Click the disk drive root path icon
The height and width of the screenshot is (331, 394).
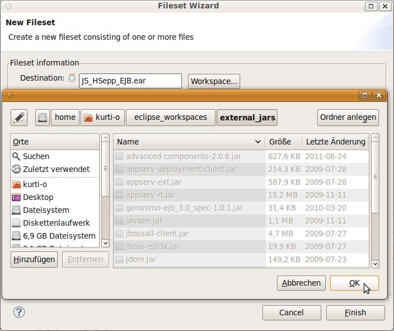click(x=43, y=117)
